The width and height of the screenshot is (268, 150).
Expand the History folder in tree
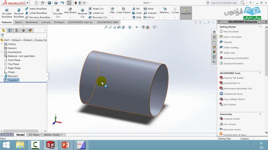[x=2, y=44]
